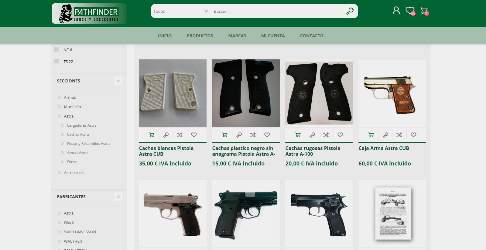The image size is (486, 250).
Task: Open the shopping cart icon in header
Action: pyautogui.click(x=424, y=11)
